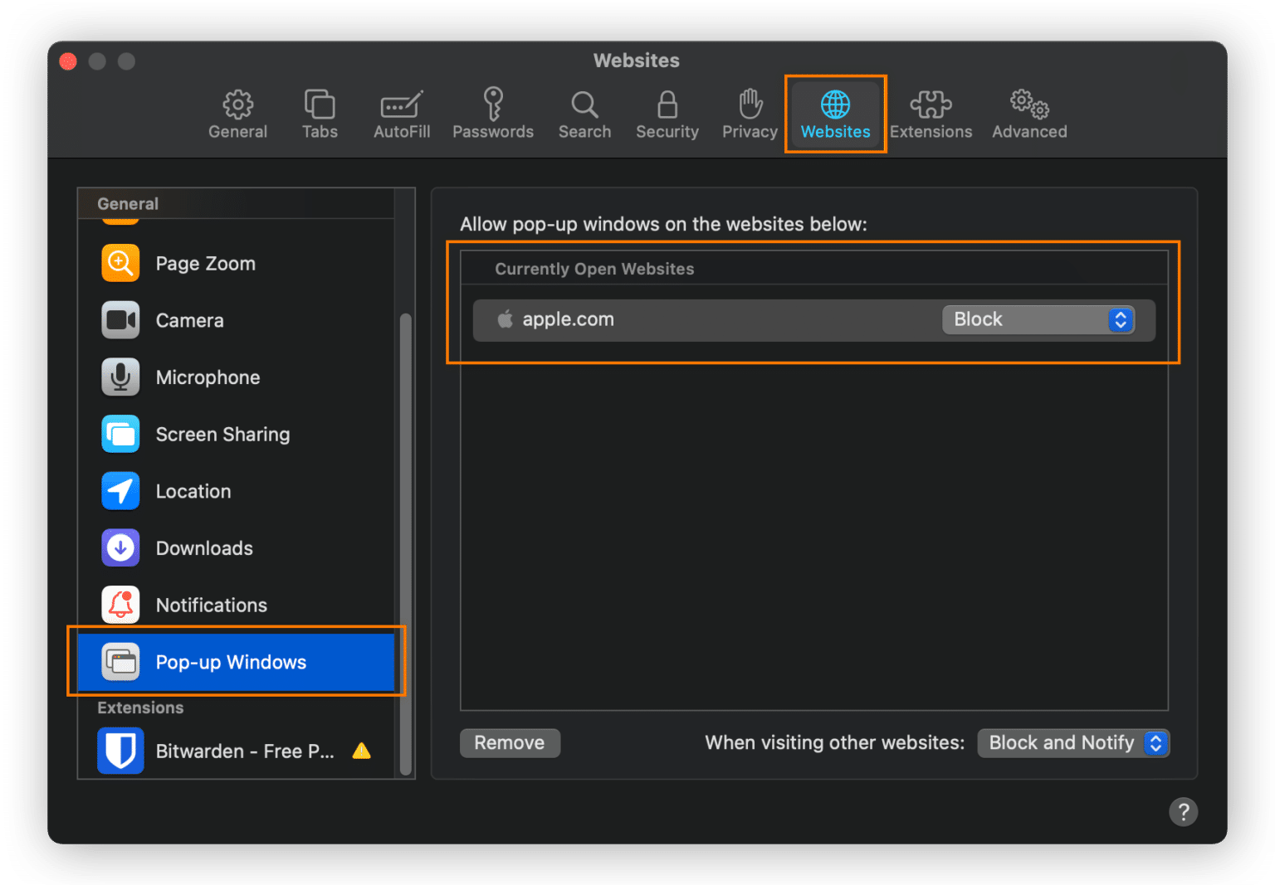The width and height of the screenshot is (1275, 885).
Task: Open the Privacy settings pane
Action: click(748, 114)
